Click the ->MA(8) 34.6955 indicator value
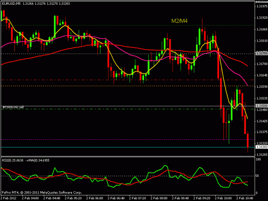The height and width of the screenshot is (201, 268). coord(37,160)
